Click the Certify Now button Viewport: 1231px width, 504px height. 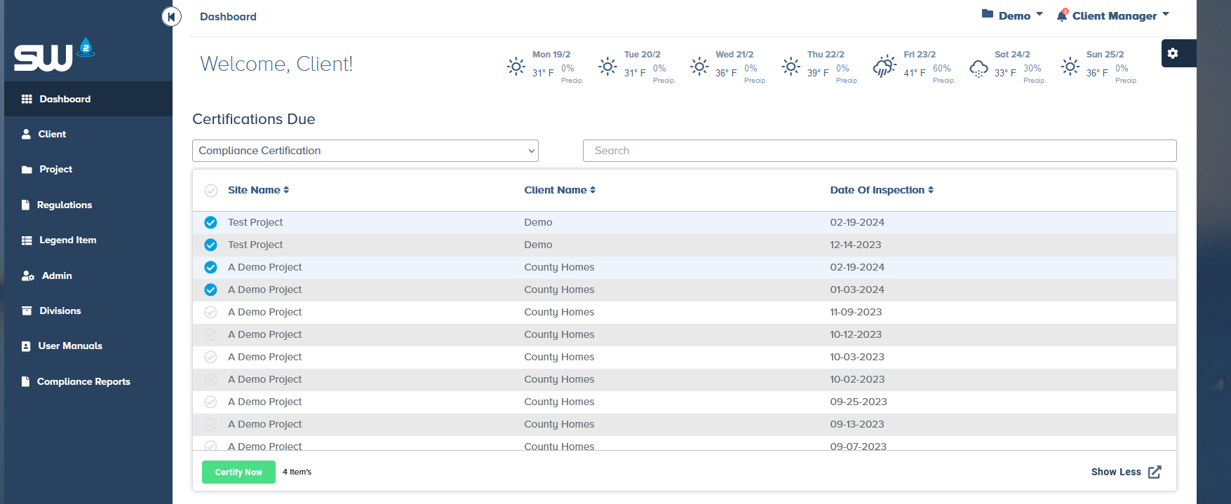(x=238, y=472)
